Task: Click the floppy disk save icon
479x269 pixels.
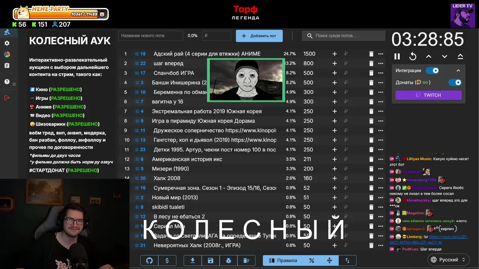Action: click(x=210, y=260)
